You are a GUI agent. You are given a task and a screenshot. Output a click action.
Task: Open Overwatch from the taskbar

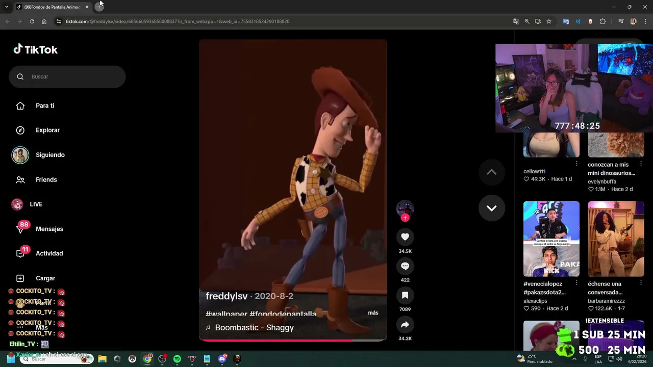pos(132,359)
